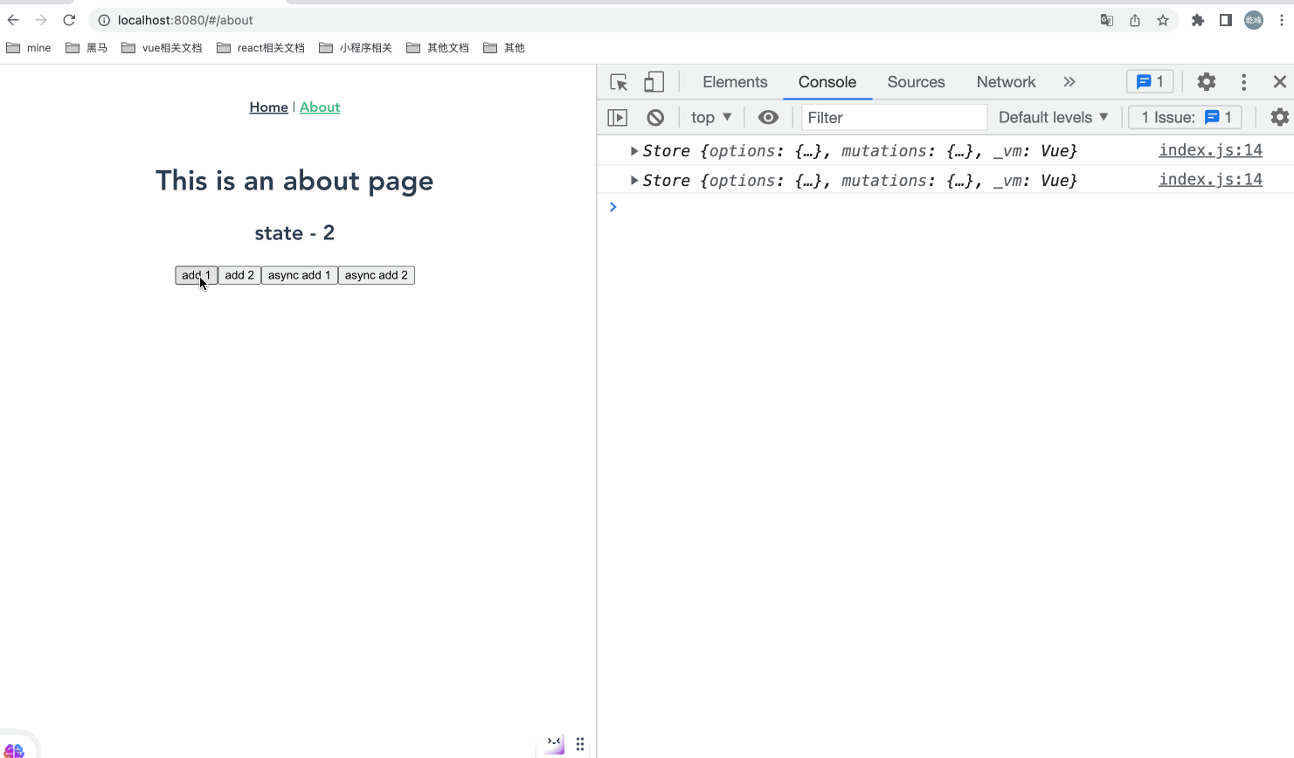This screenshot has height=758, width=1294.
Task: Open the top JavaScript context dropdown
Action: point(711,117)
